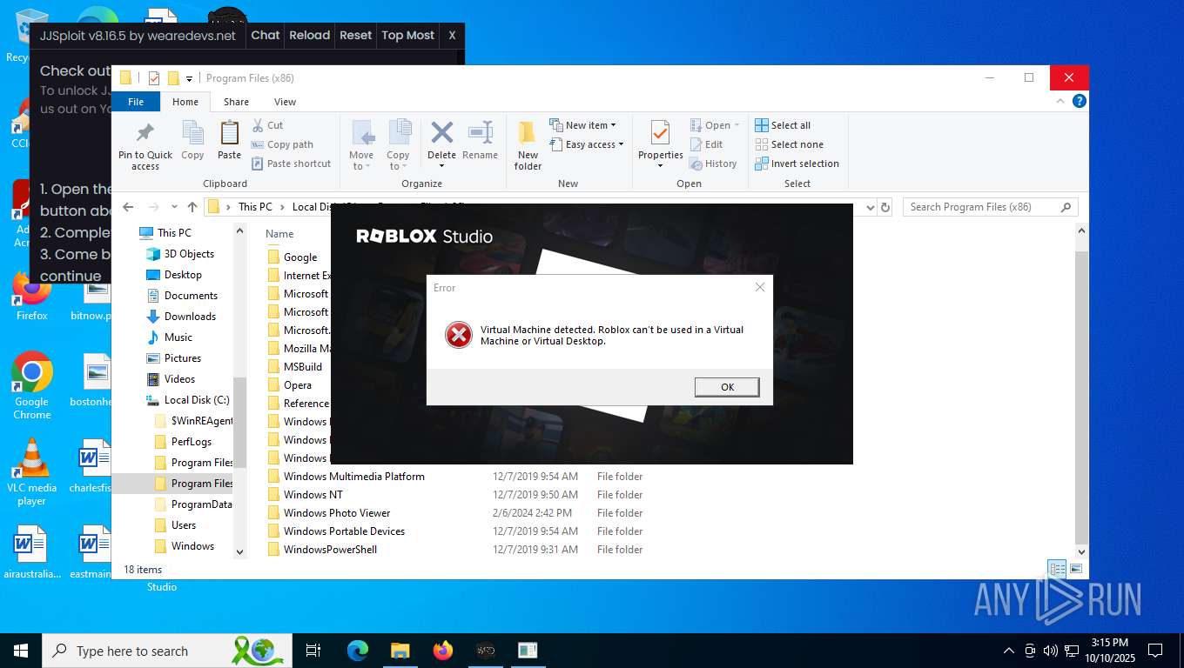Click quick access New folder title icon
The image size is (1184, 668).
point(173,78)
